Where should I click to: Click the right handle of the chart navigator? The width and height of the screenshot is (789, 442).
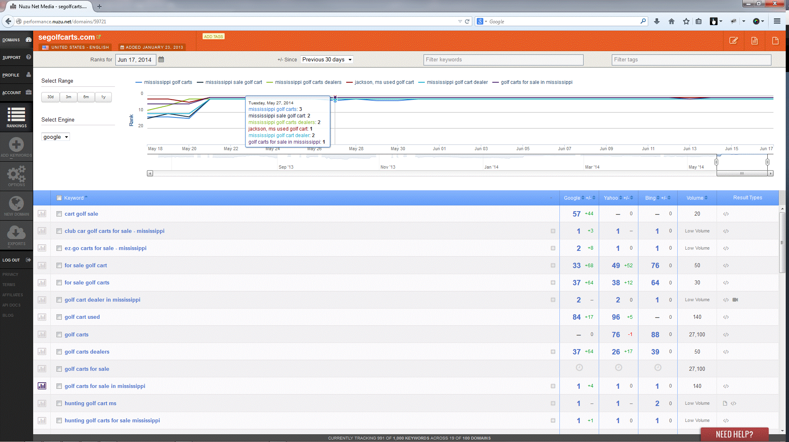767,162
